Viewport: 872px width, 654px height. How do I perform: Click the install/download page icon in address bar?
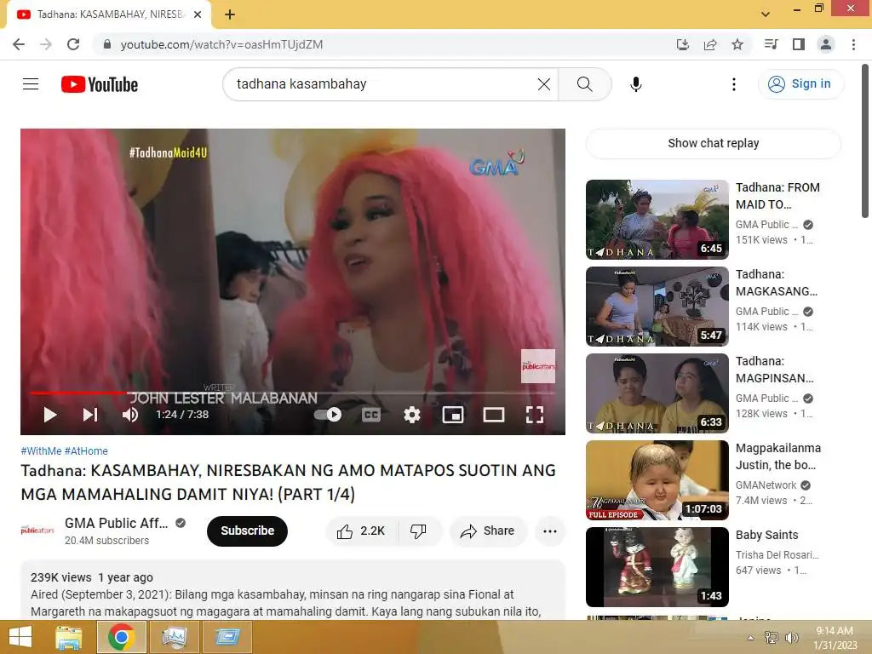[x=682, y=44]
